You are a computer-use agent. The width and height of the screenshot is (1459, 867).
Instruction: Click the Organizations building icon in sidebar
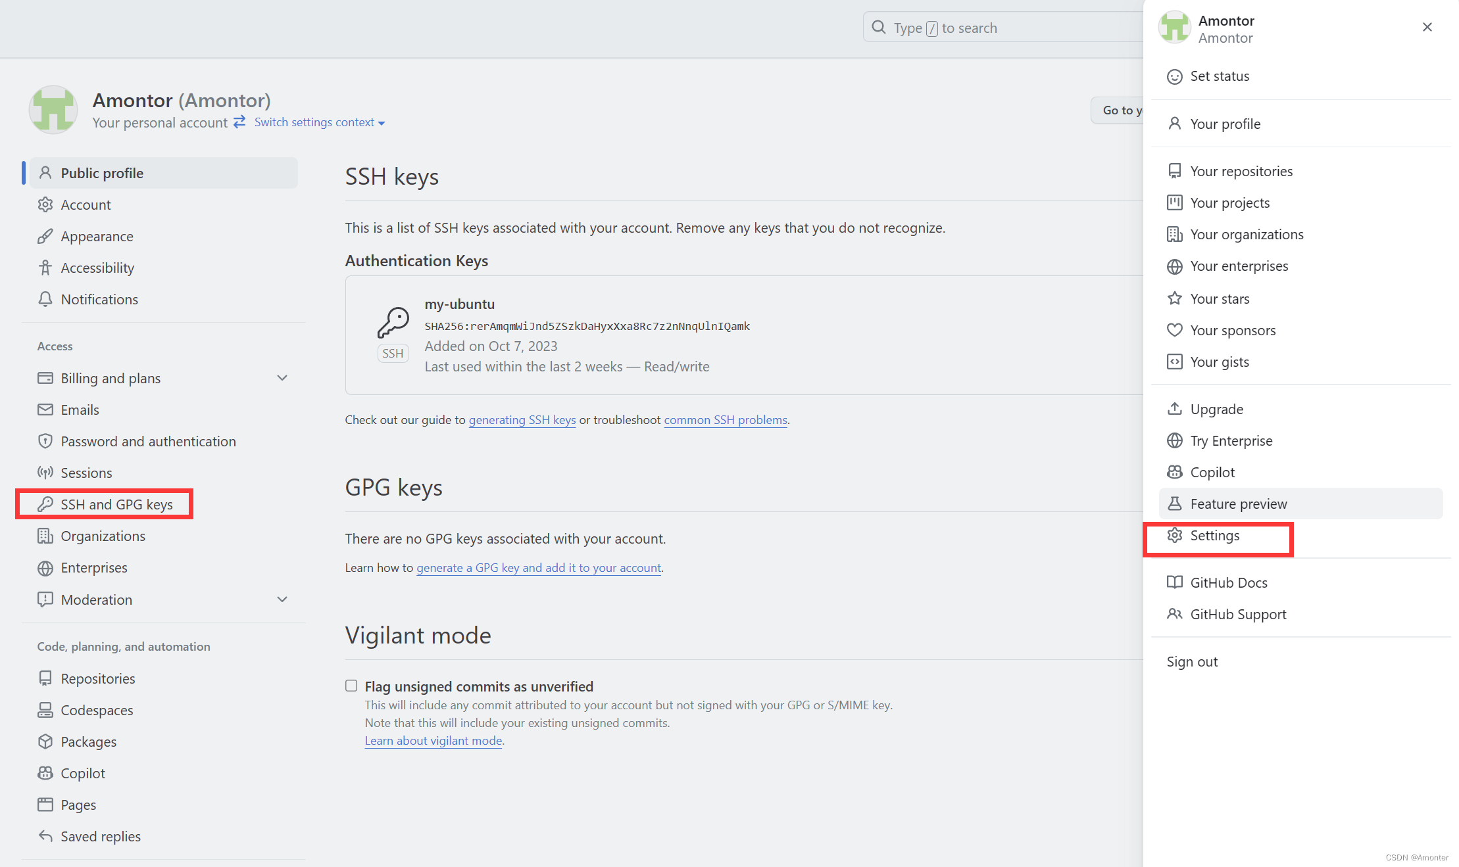point(45,536)
